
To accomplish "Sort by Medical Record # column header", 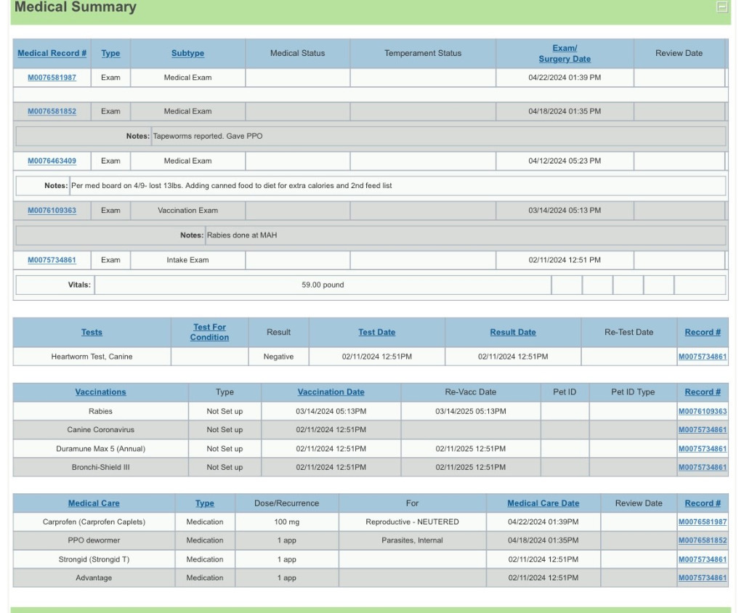I will point(52,53).
